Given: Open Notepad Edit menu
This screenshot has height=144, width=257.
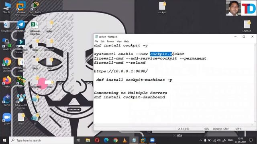Looking at the screenshot, I should 102,42.
